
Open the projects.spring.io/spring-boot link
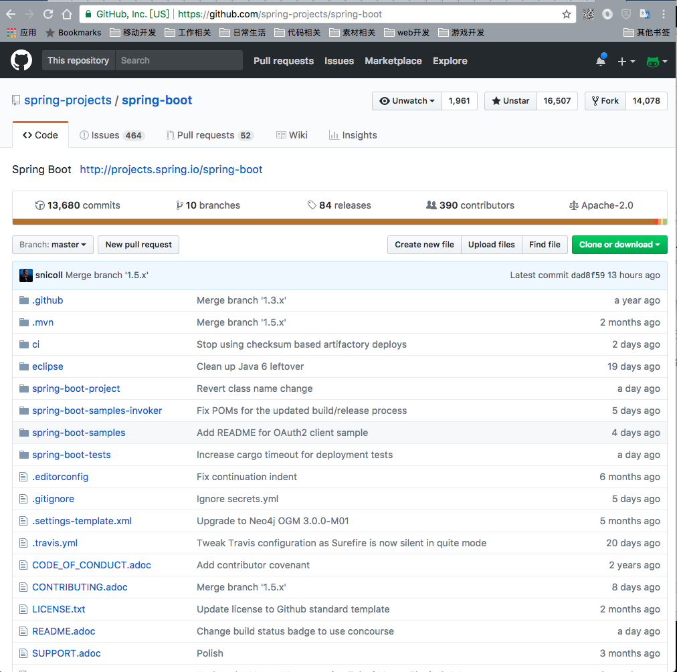171,170
